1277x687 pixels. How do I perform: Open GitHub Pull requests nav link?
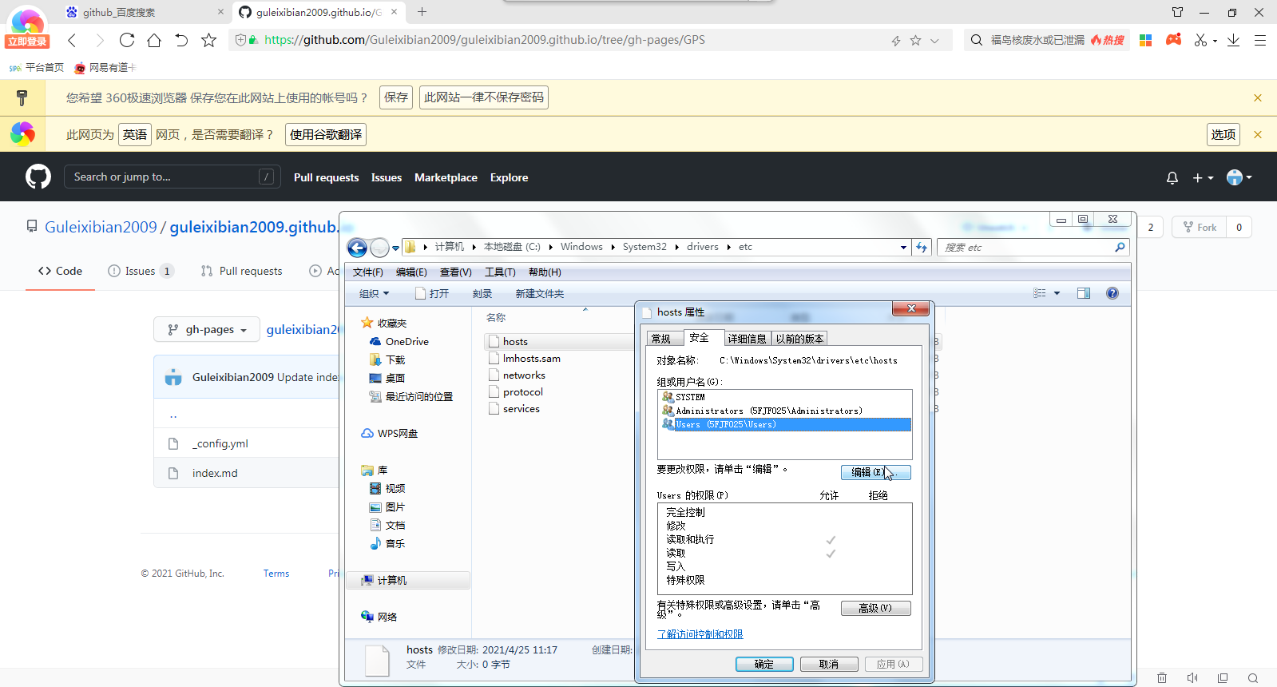pos(326,177)
